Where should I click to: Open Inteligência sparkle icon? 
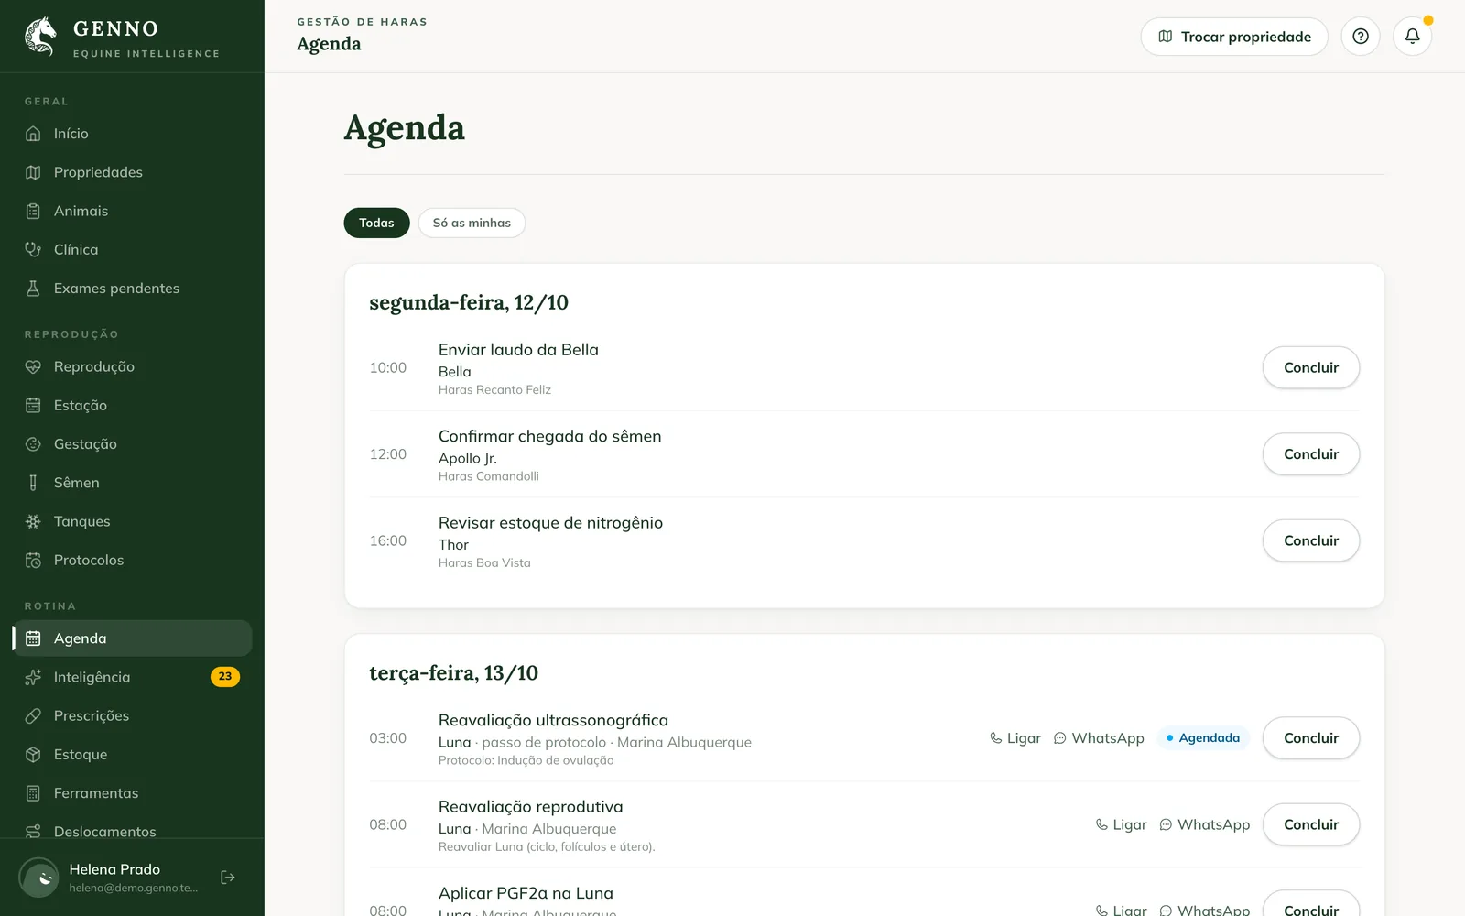pos(33,677)
